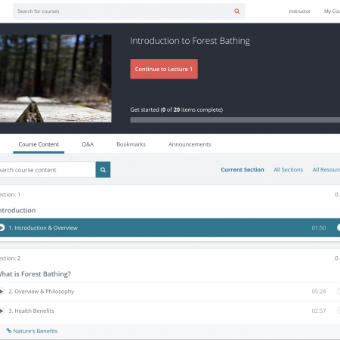Screen dimensions: 340x340
Task: Select the Current Section filter
Action: click(243, 170)
